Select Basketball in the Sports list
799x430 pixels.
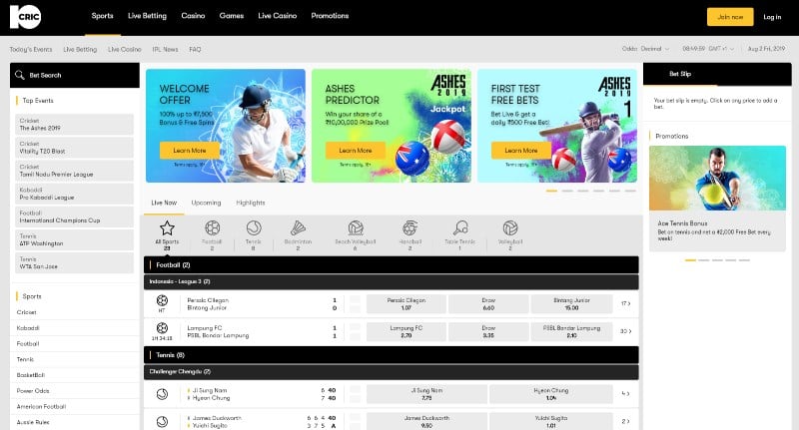pyautogui.click(x=31, y=375)
